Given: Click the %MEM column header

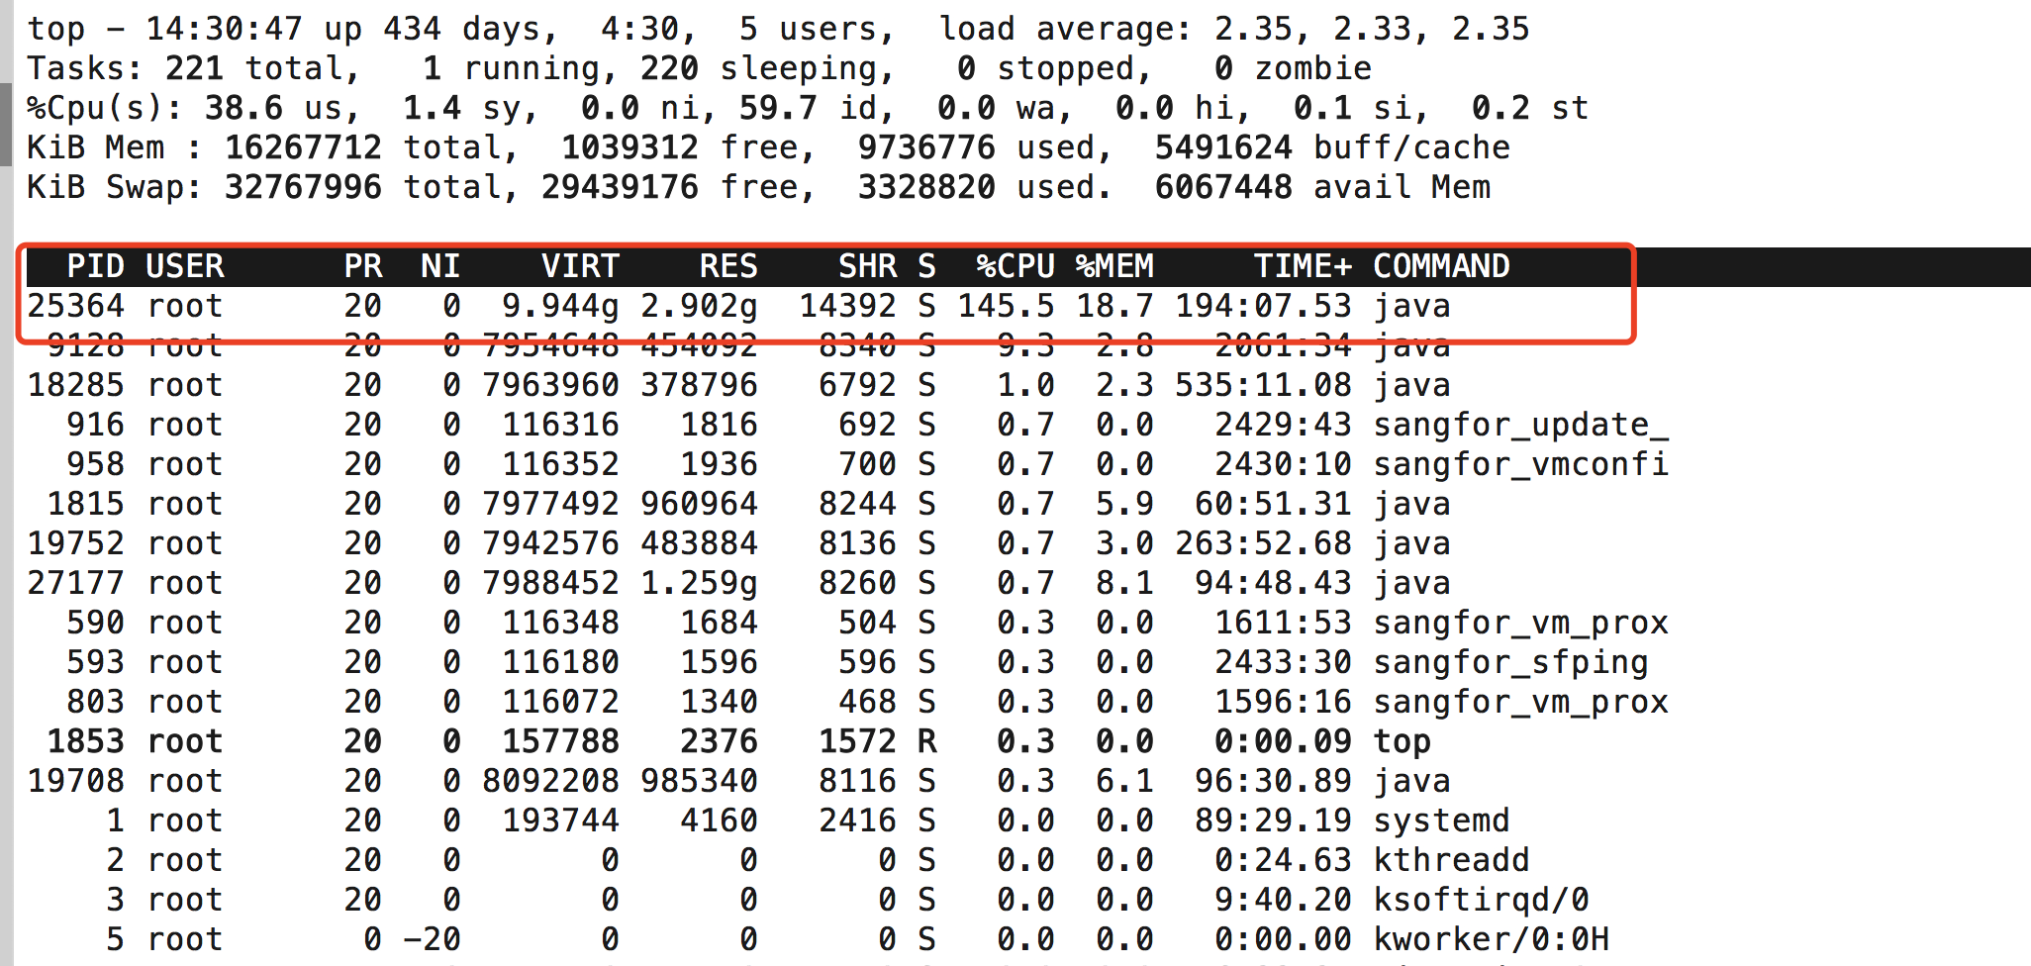Looking at the screenshot, I should pyautogui.click(x=1115, y=265).
